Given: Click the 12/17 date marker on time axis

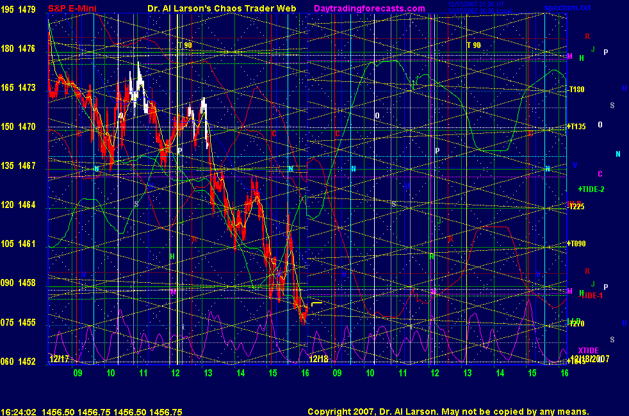Looking at the screenshot, I should click(x=58, y=360).
